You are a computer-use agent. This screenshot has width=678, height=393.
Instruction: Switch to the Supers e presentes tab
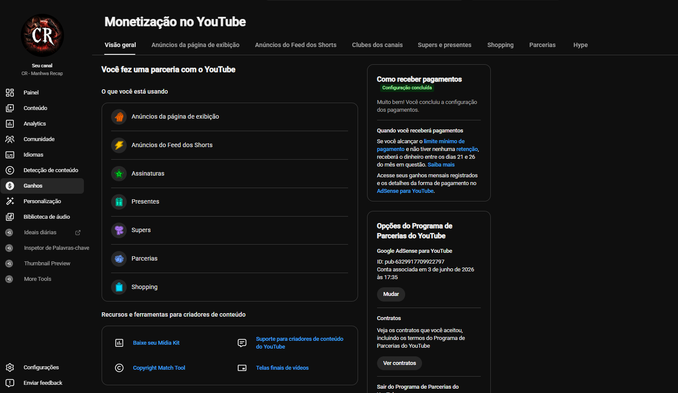445,45
